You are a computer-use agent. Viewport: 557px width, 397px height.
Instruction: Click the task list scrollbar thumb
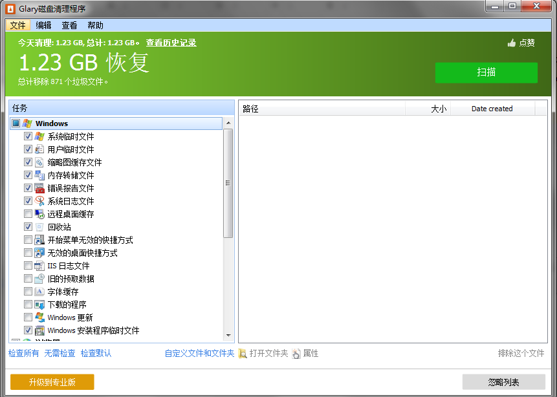[x=228, y=183]
